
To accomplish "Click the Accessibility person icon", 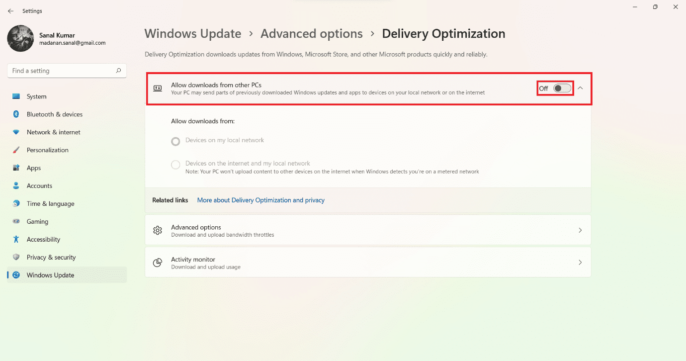I will 16,239.
